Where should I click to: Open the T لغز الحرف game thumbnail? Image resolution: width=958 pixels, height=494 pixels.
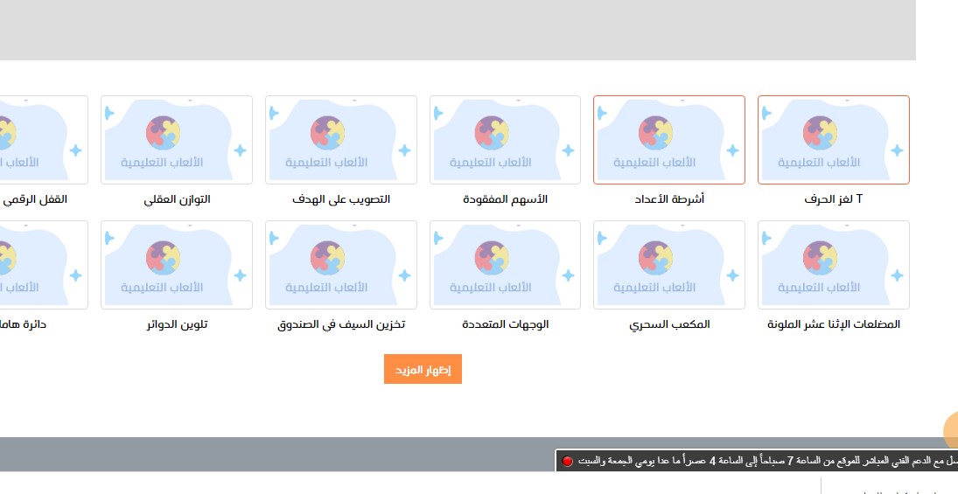click(834, 140)
